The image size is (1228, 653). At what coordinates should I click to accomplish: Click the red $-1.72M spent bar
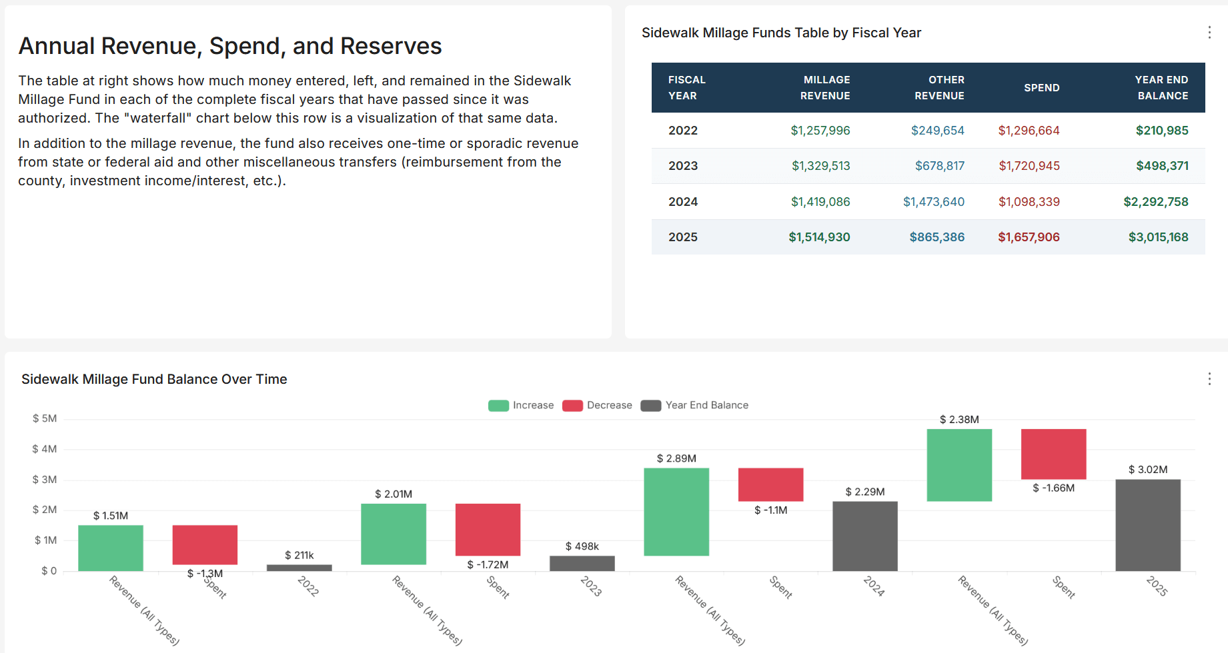488,530
